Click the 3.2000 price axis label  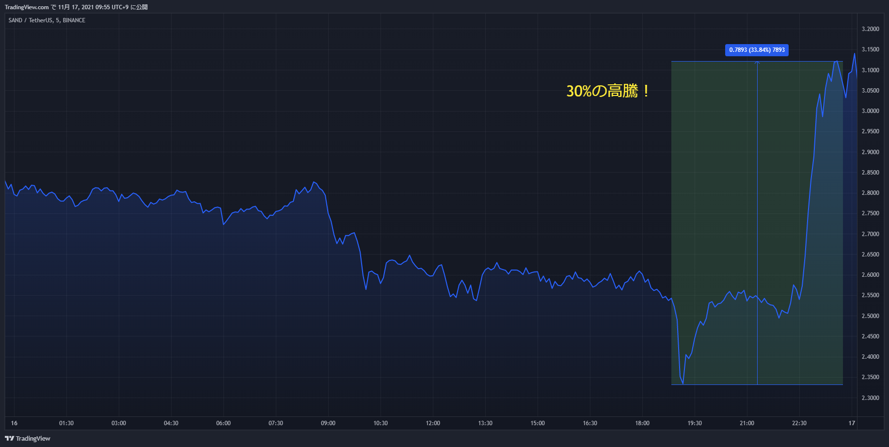click(x=870, y=29)
